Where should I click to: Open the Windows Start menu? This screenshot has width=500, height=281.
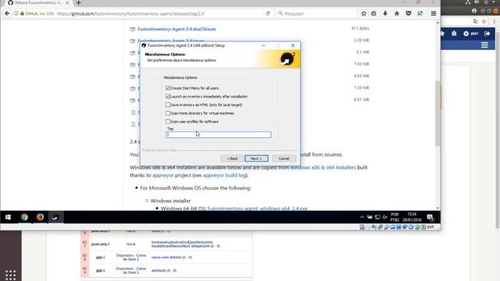(x=8, y=217)
